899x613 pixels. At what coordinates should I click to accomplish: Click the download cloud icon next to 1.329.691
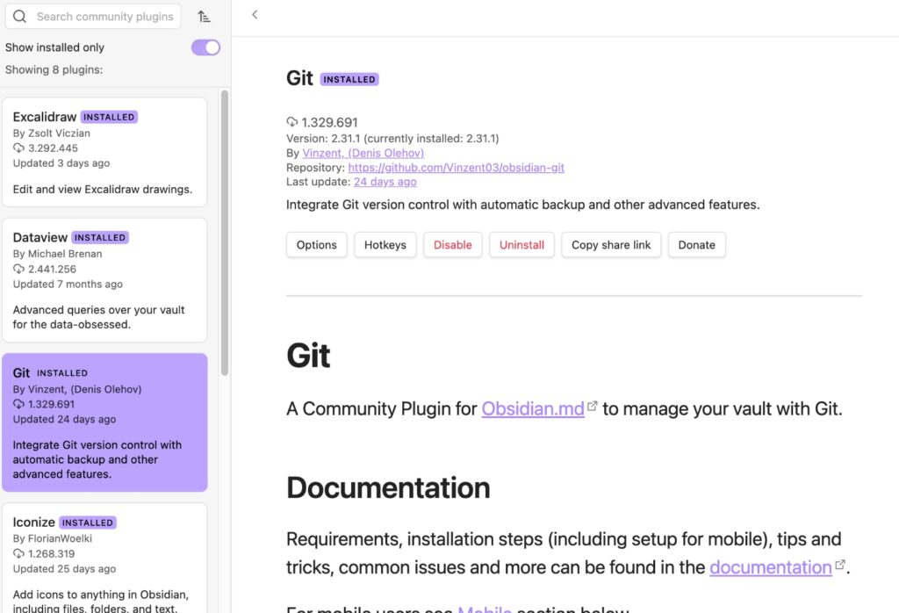292,122
